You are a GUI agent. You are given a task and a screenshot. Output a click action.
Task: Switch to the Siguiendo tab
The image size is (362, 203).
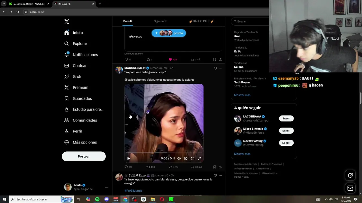pos(160,21)
